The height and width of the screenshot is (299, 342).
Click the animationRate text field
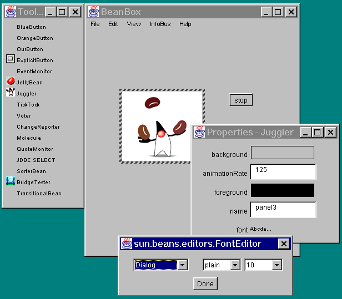point(283,172)
